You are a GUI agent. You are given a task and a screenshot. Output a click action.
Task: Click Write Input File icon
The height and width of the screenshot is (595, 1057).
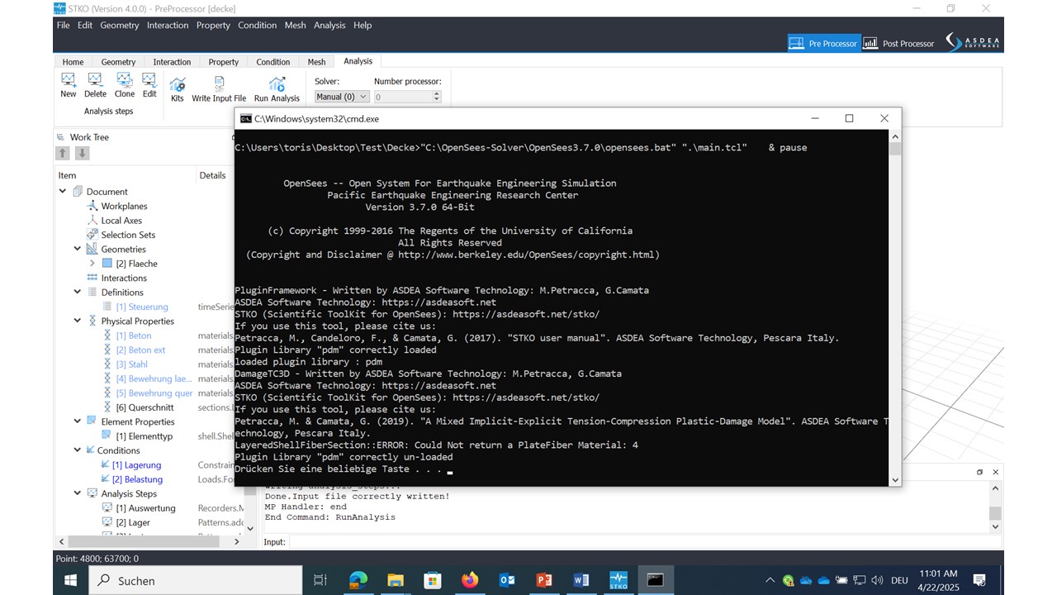219,84
